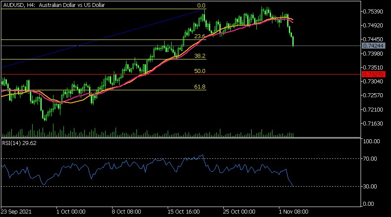Click the RSI(14) 29.62 indicator label
This screenshot has height=217, width=391.
coord(19,143)
